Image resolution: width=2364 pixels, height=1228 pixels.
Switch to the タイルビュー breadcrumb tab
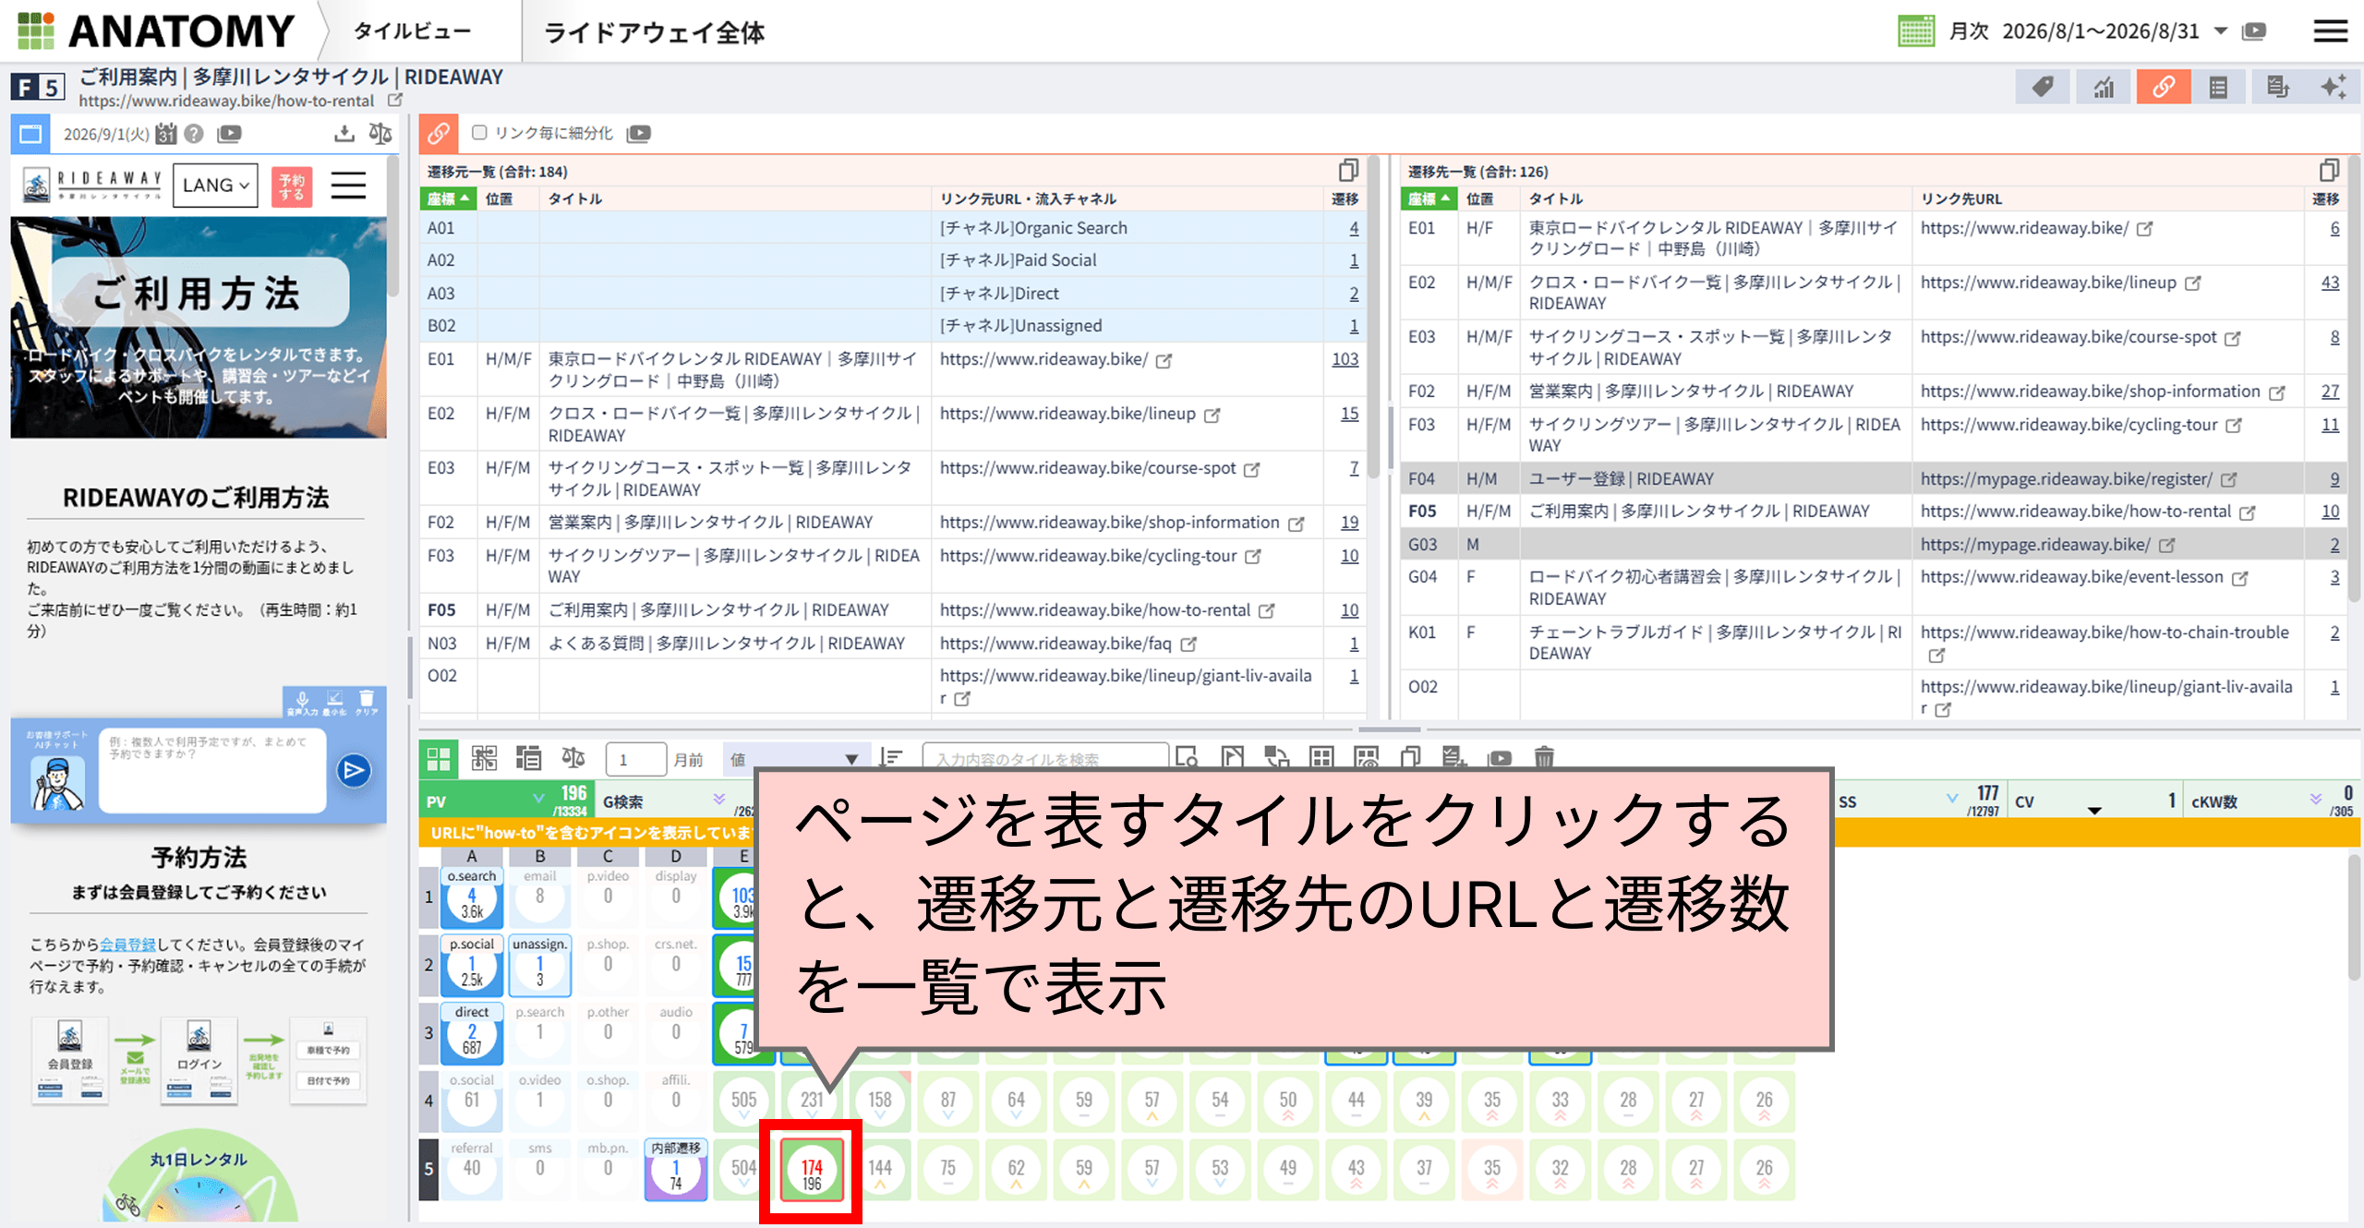point(412,31)
